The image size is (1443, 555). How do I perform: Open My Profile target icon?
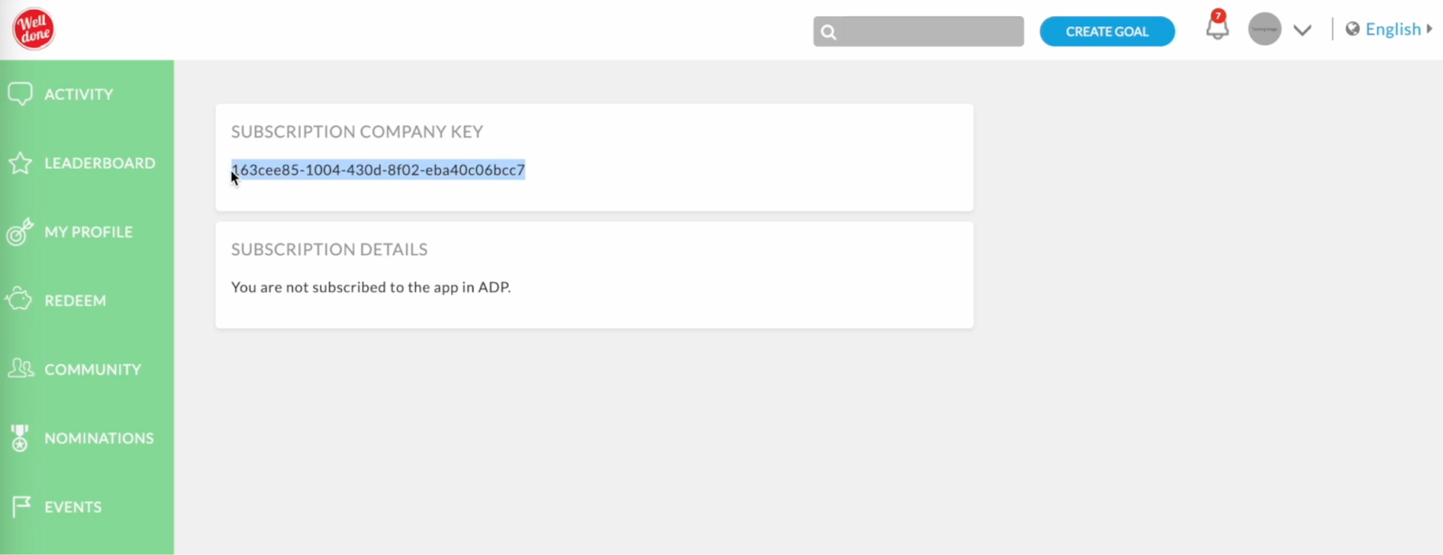[x=20, y=232]
